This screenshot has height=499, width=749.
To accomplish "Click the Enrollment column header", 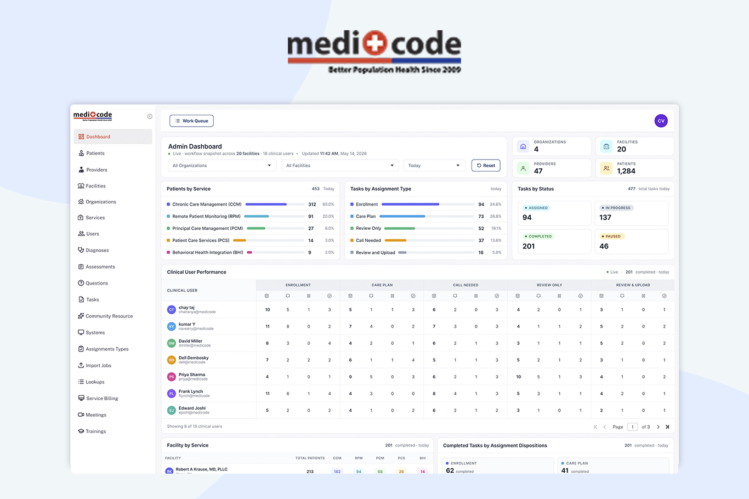I will click(x=298, y=285).
